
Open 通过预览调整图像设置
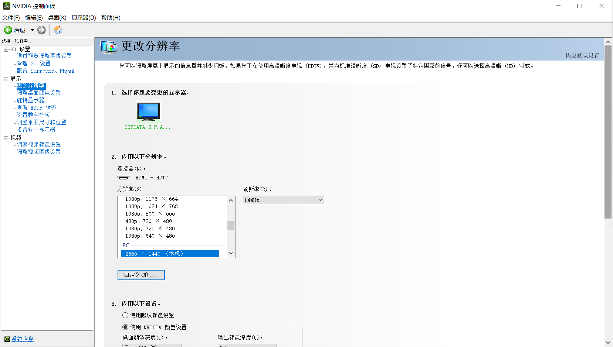44,56
